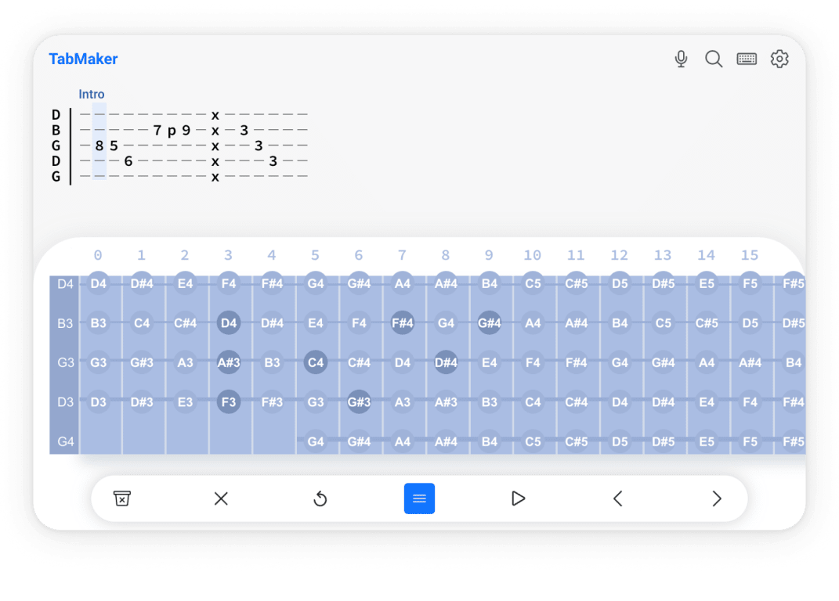Click fret number 12 header

click(x=619, y=255)
